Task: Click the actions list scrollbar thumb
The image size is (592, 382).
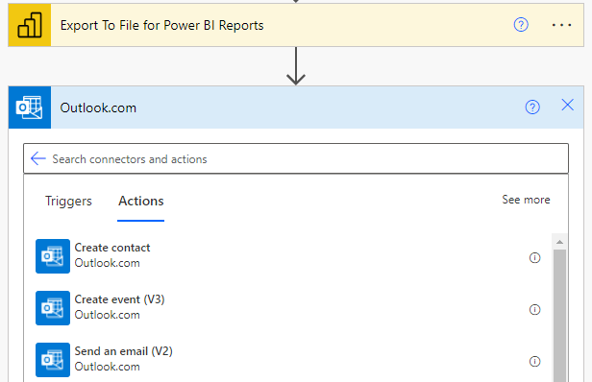Action: point(559,316)
